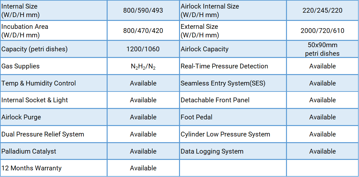Select the 220/245/220 value cell
The height and width of the screenshot is (177, 359).
[322, 10]
